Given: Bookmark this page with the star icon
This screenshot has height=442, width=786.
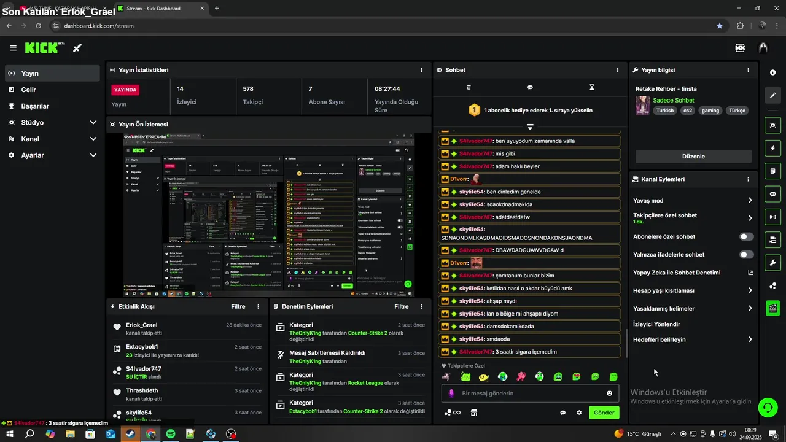Looking at the screenshot, I should click(719, 26).
